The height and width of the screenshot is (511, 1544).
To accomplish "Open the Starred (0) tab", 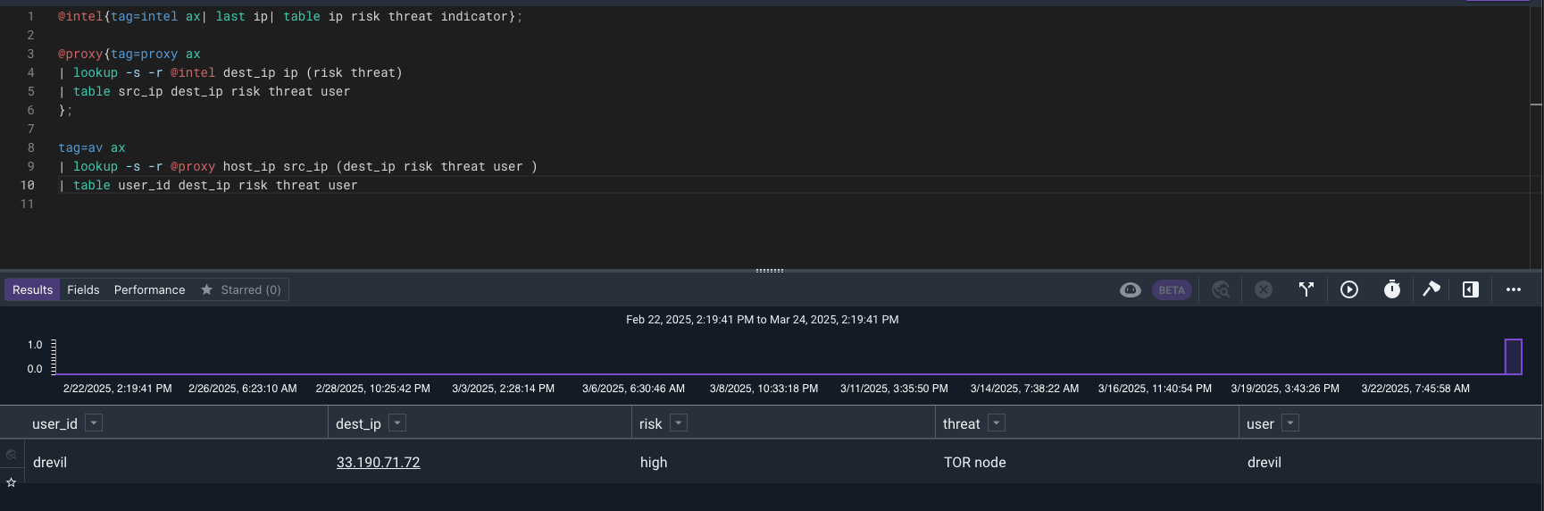I will pos(241,289).
